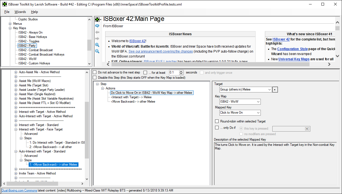
Task: Select step '2: <Move Backward> -> all other'
Action: point(51,147)
